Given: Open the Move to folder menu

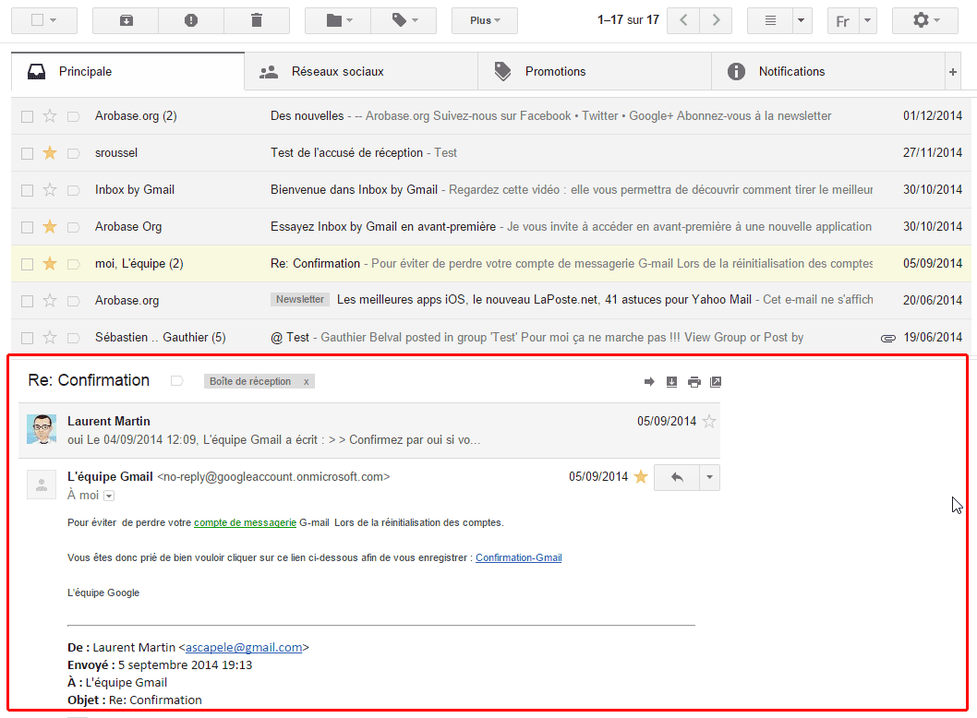Looking at the screenshot, I should [x=338, y=20].
